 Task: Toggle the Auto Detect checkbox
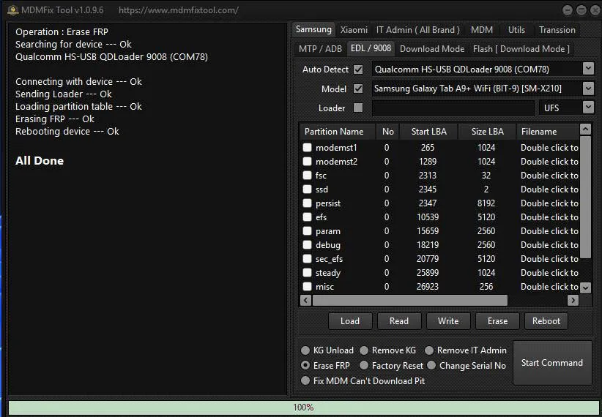pyautogui.click(x=358, y=69)
